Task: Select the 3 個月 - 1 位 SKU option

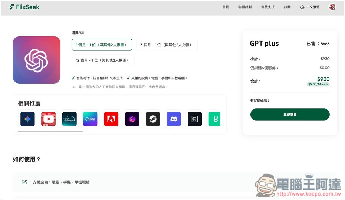Action: tap(167, 45)
